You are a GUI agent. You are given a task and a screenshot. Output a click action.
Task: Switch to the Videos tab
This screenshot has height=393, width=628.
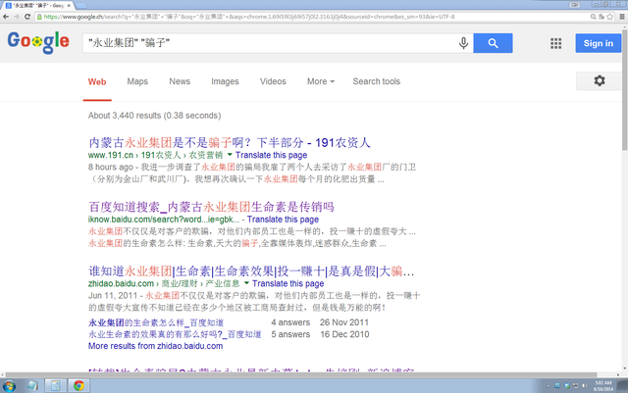click(x=273, y=81)
